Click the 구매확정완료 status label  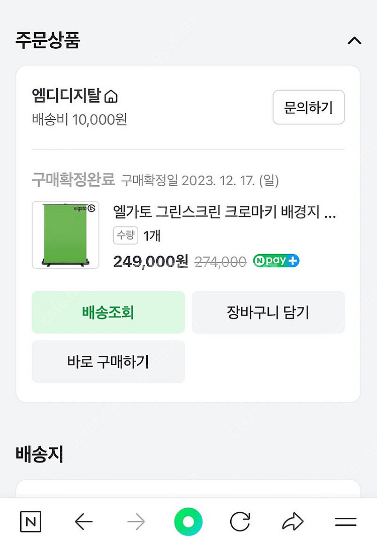pyautogui.click(x=73, y=180)
